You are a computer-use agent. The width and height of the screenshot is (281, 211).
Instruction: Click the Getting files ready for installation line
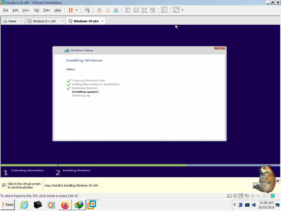click(96, 84)
